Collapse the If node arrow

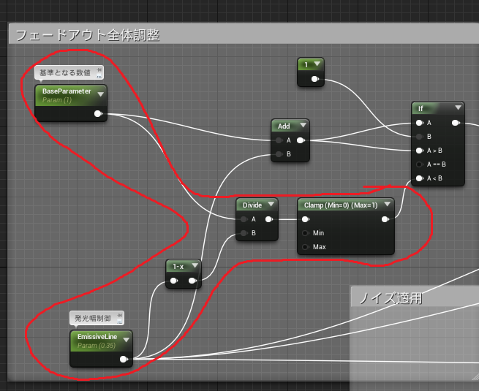458,107
